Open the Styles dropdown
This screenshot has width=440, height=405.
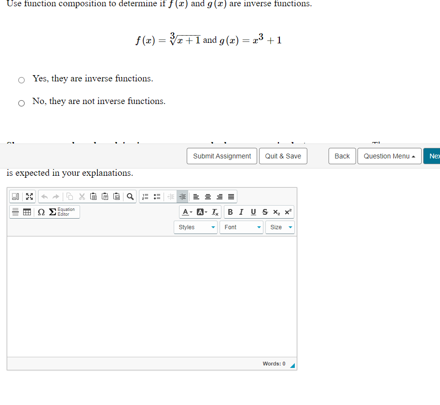tap(195, 227)
